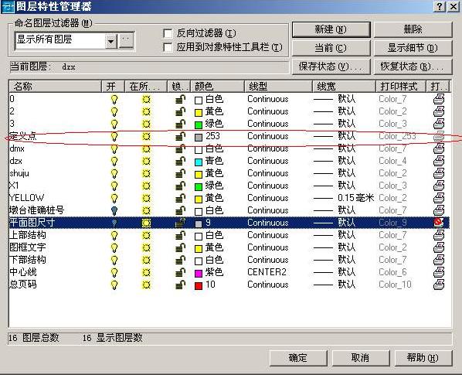
Task: Select the shuju layer name
Action: 19,173
